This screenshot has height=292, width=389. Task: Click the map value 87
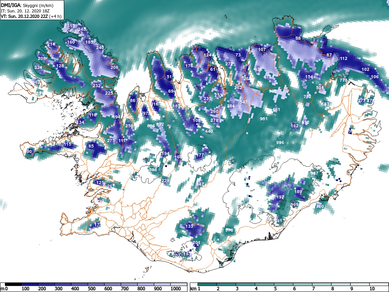click(x=329, y=55)
